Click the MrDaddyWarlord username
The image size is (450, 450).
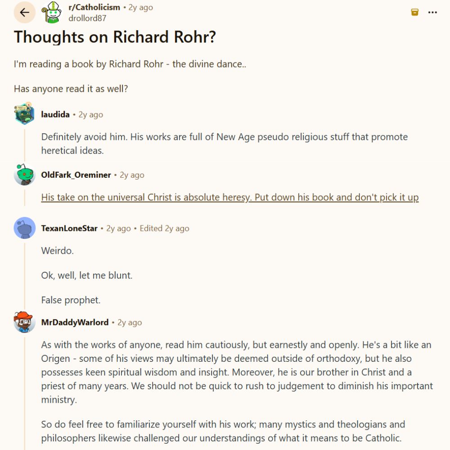tap(76, 322)
